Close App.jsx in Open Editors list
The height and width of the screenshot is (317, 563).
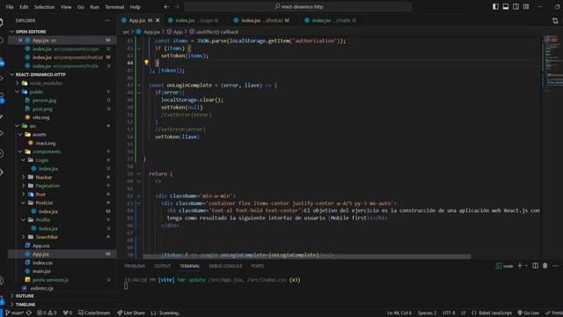(20, 41)
